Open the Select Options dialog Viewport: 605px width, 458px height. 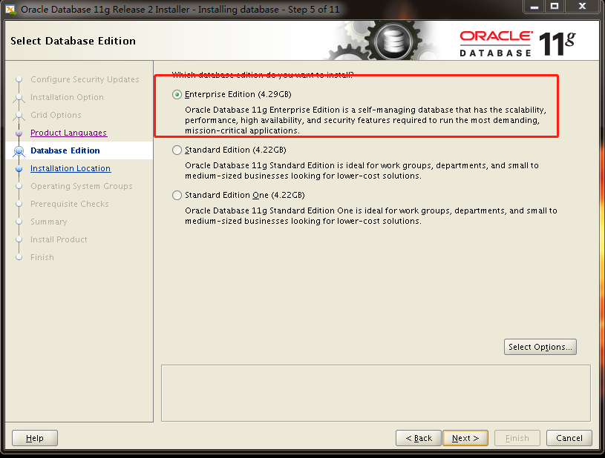(540, 347)
